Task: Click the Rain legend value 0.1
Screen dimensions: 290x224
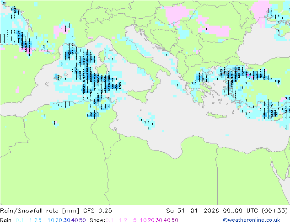Action: pos(20,220)
